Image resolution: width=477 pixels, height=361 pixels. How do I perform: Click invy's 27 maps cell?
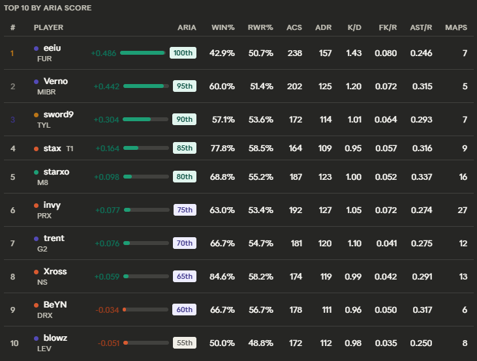463,210
